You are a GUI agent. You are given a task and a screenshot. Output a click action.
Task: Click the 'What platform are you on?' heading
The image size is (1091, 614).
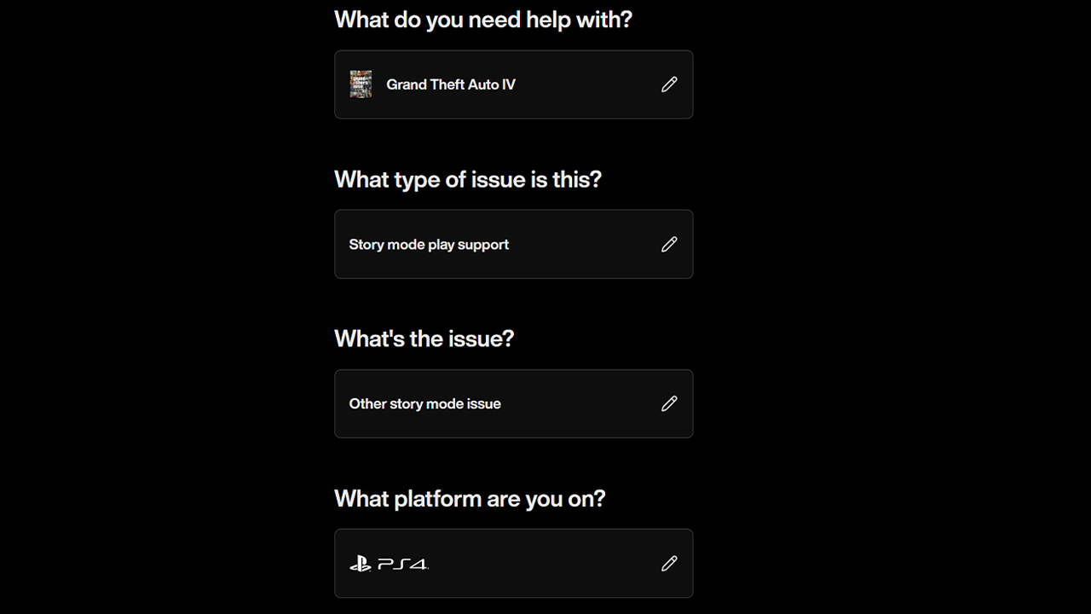tap(470, 498)
